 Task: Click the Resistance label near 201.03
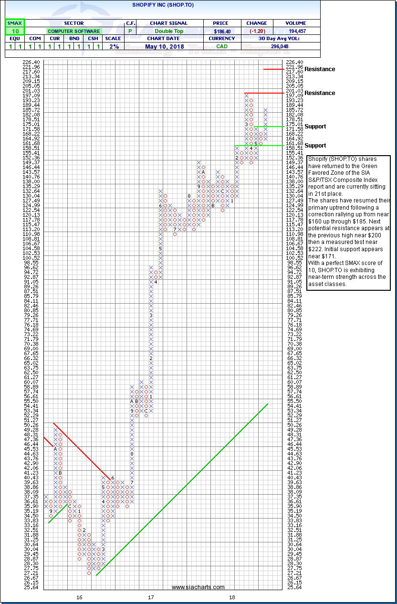[320, 93]
